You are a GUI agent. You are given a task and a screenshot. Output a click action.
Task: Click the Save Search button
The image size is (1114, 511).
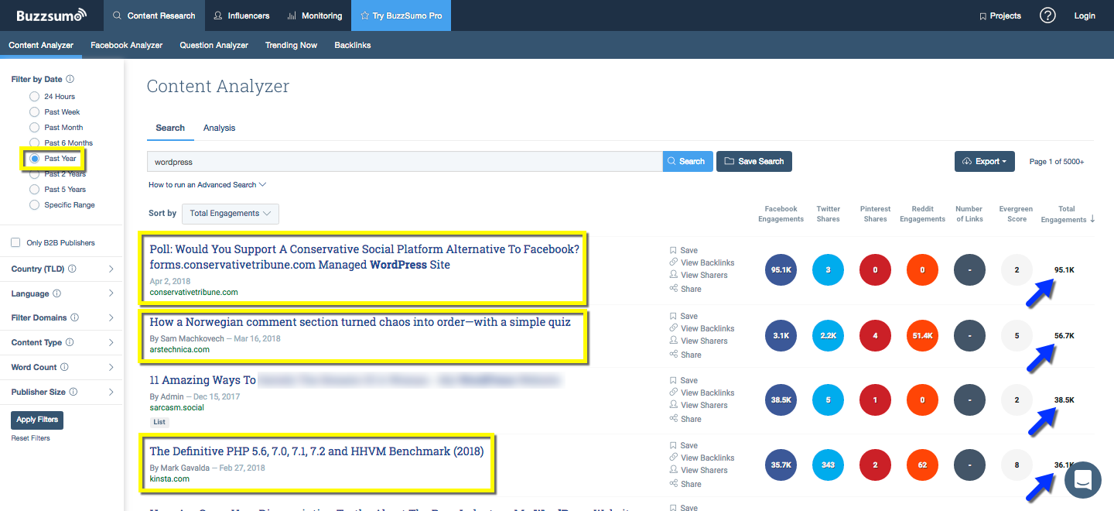coord(754,161)
